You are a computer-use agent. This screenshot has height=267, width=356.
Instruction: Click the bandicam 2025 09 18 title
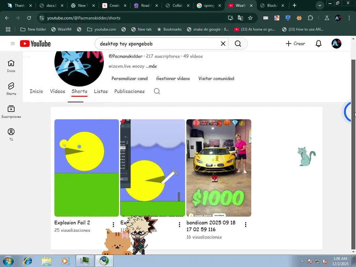(x=211, y=226)
